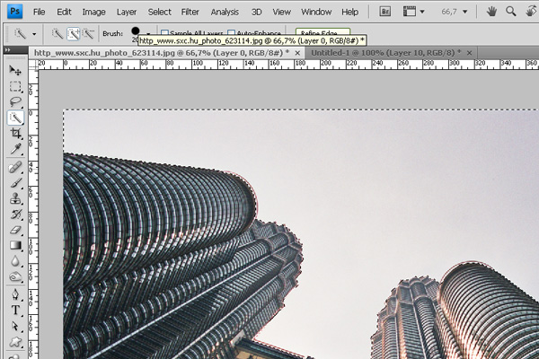Viewport: 539px width, 359px height.
Task: Select the Move tool
Action: pyautogui.click(x=15, y=70)
